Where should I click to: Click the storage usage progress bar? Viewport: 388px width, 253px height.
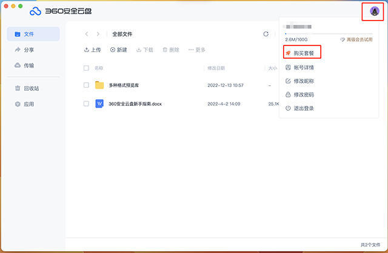tap(329, 34)
